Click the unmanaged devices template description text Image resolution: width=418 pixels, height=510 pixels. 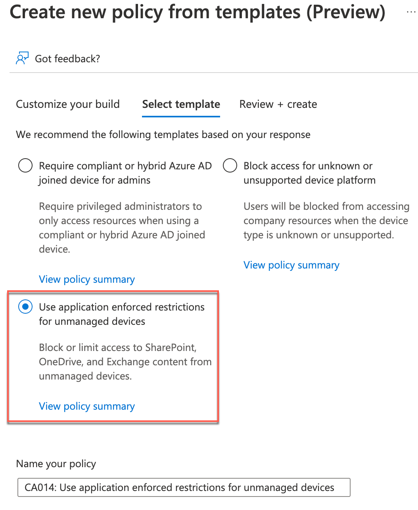pos(125,362)
